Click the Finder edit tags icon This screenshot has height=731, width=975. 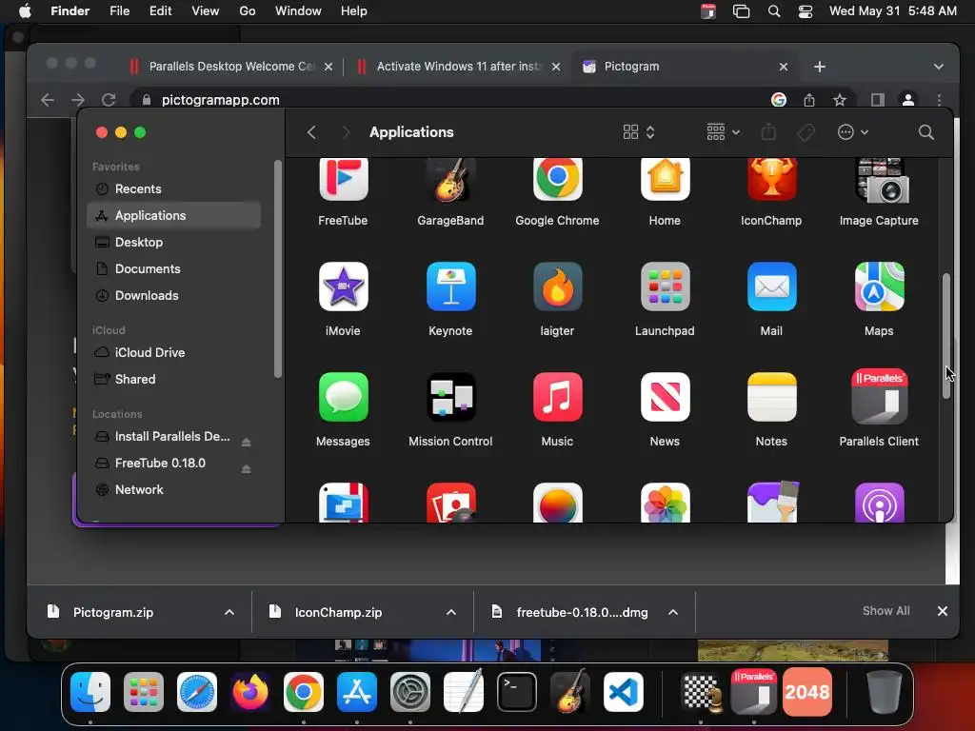coord(806,132)
